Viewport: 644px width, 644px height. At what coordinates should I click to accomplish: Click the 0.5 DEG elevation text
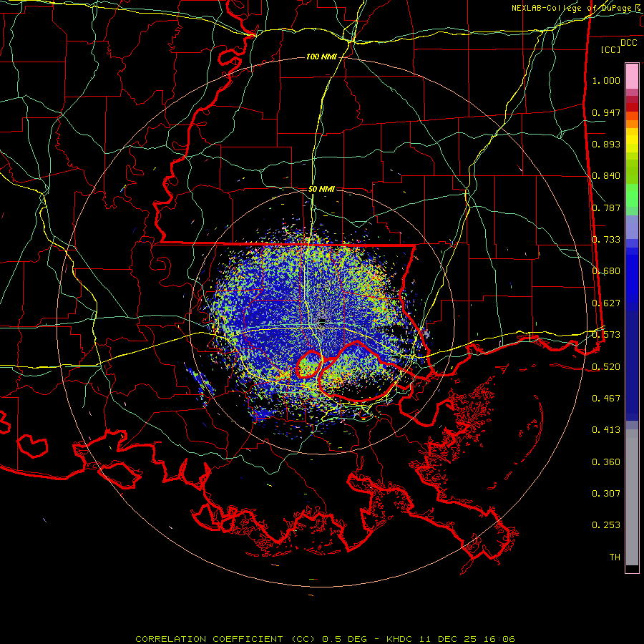[x=346, y=639]
